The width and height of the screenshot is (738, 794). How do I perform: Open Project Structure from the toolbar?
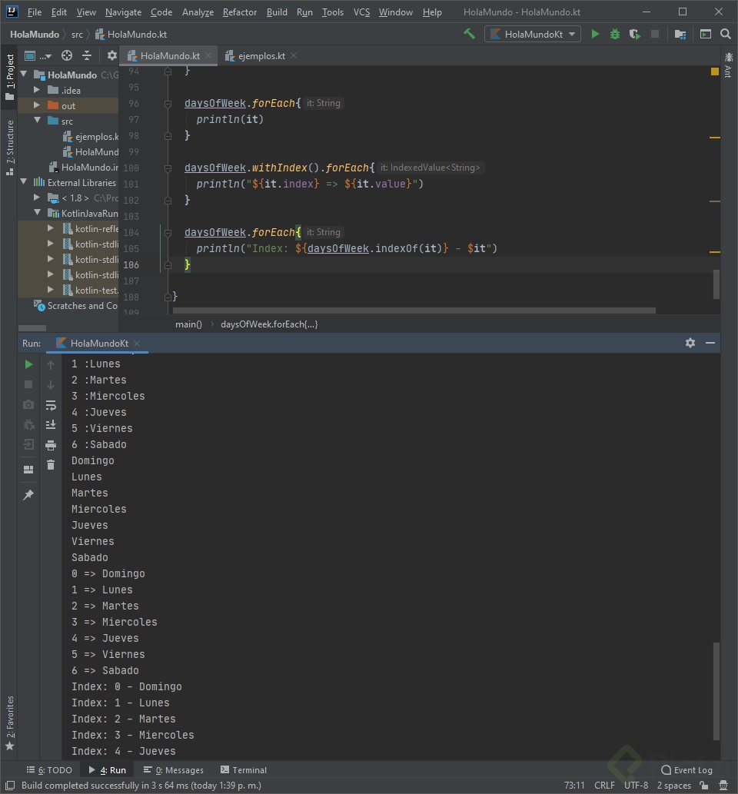point(680,34)
